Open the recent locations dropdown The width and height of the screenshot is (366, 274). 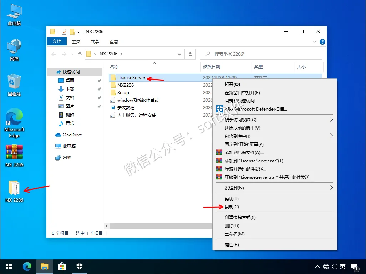point(72,54)
